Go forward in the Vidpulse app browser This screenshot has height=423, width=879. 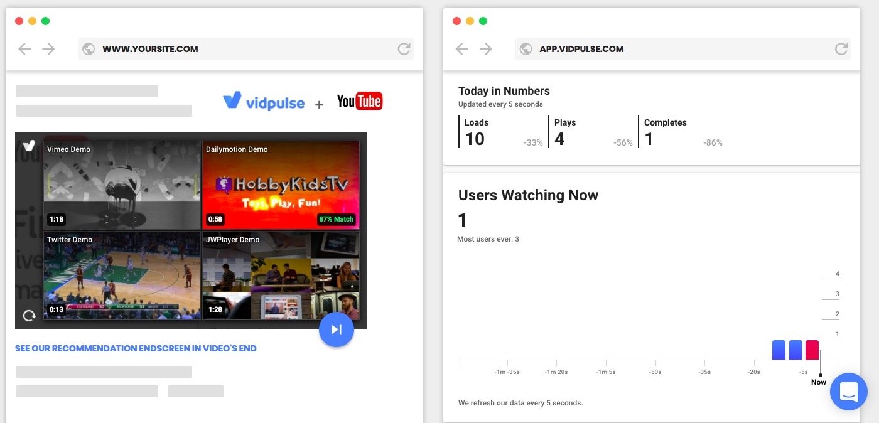pyautogui.click(x=486, y=49)
